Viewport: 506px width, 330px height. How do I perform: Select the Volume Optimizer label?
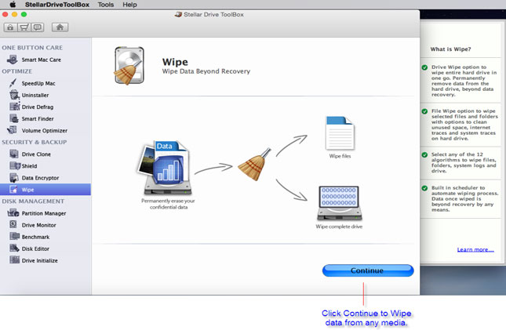[45, 131]
